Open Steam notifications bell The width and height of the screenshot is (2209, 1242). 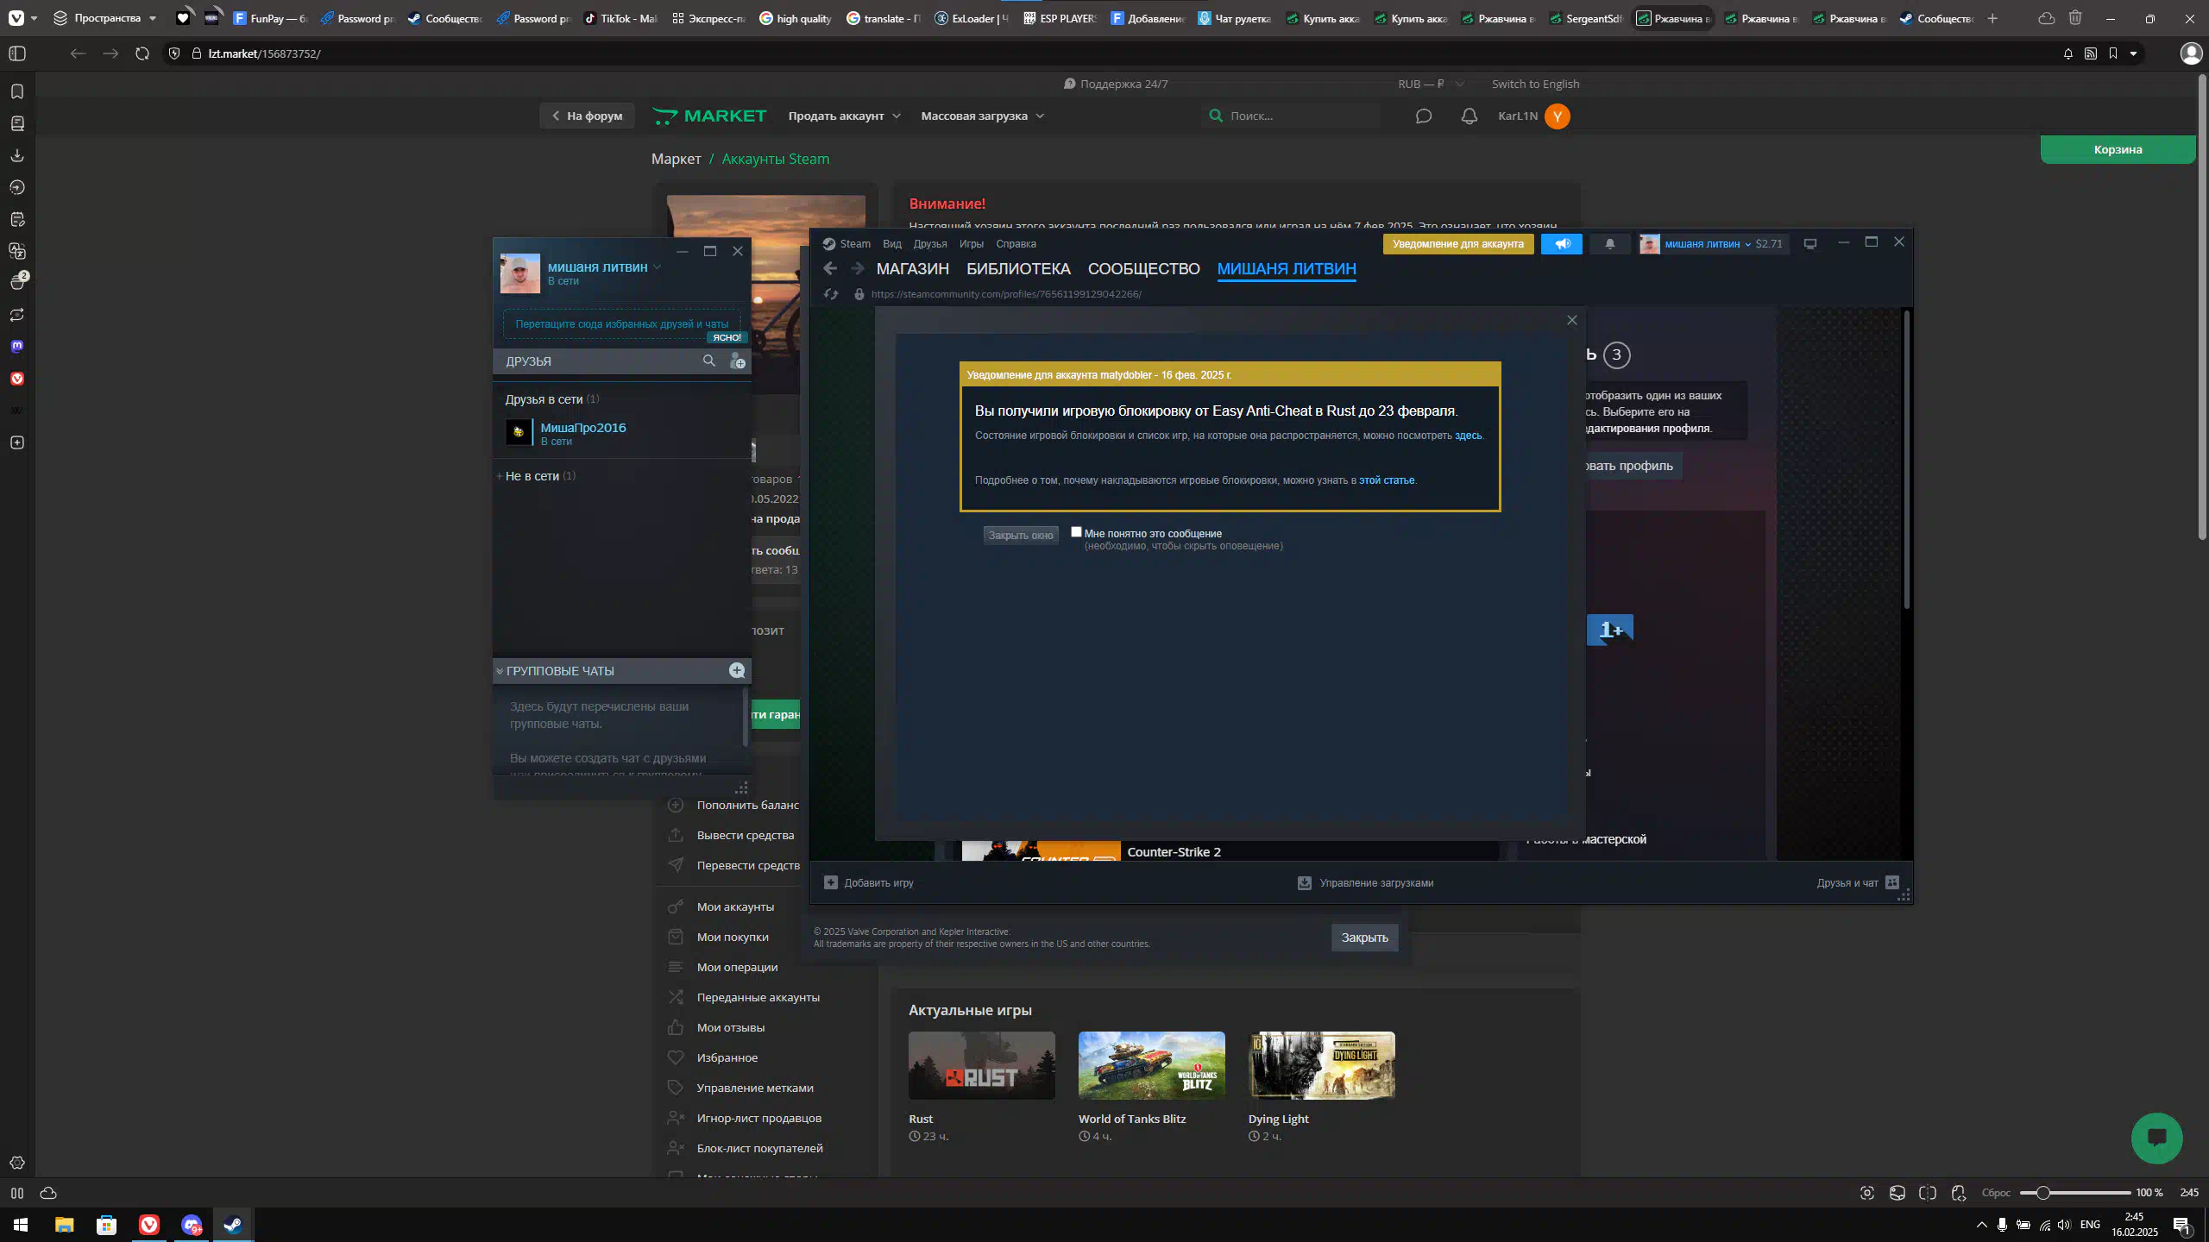(1609, 244)
